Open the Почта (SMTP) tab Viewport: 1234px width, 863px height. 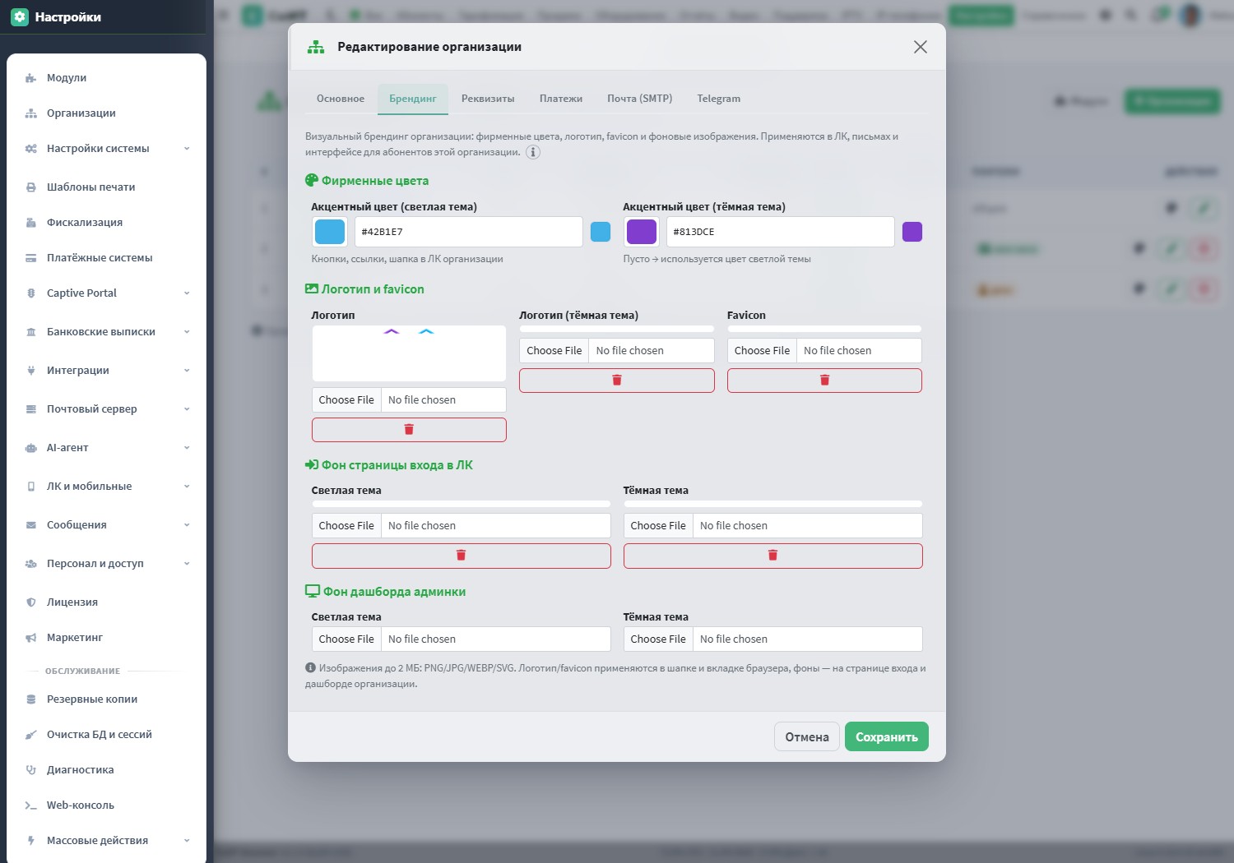tap(640, 99)
